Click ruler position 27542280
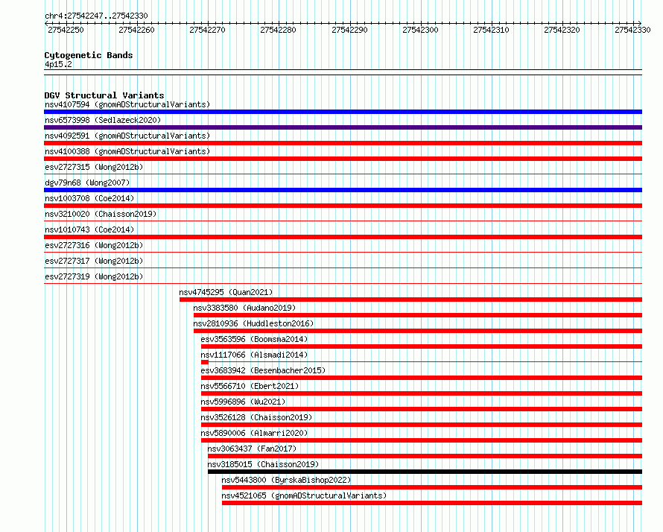 point(278,30)
